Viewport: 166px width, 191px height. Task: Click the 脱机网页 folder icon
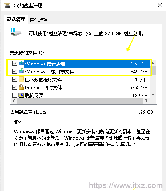click(21, 95)
